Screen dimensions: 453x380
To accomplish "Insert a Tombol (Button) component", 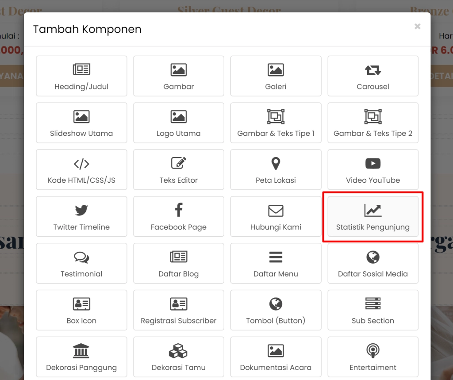I will point(275,310).
